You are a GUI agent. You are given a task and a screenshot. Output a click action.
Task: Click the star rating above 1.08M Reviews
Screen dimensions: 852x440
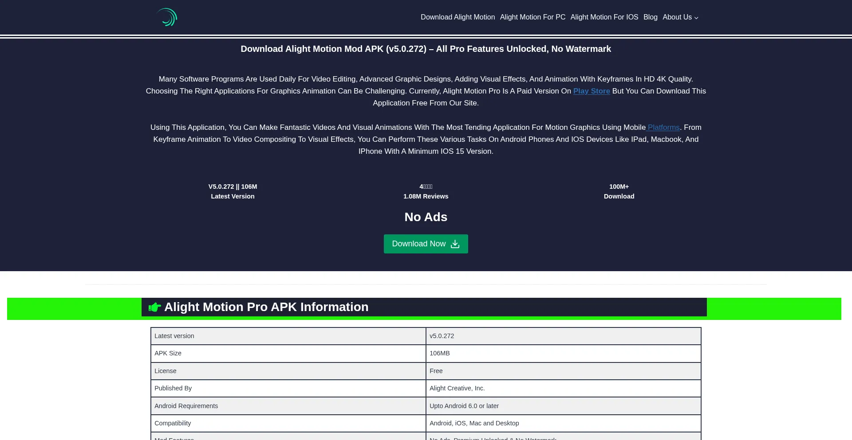click(426, 187)
